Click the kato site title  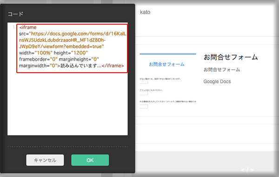145,12
